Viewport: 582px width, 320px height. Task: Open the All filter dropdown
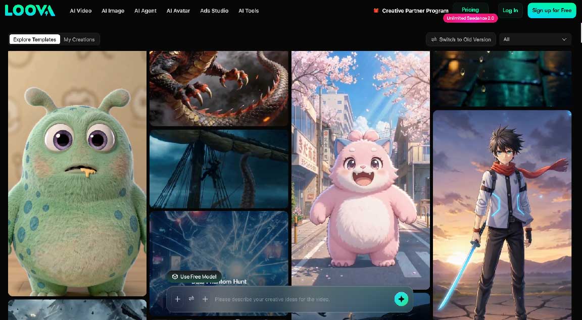[x=535, y=39]
